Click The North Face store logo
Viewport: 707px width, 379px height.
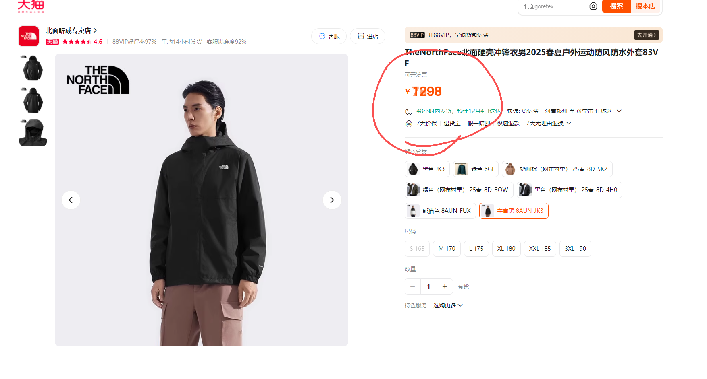tap(29, 36)
